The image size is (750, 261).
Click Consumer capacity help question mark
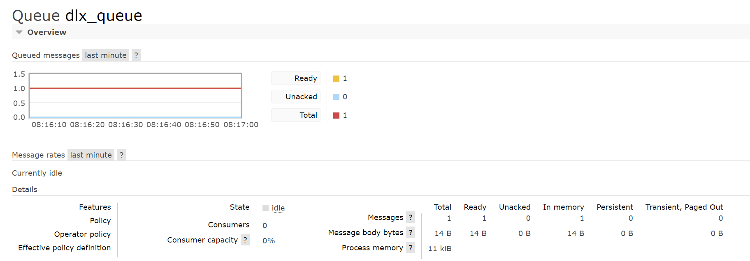[245, 240]
